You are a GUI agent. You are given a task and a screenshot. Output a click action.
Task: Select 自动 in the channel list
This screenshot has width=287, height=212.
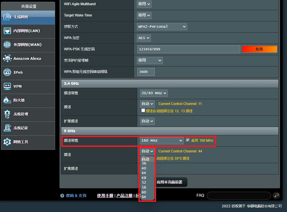(147, 159)
